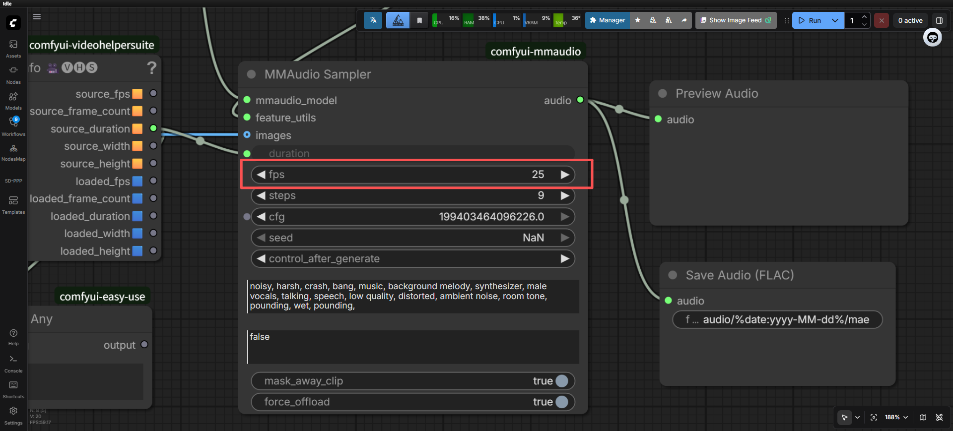The width and height of the screenshot is (953, 431).
Task: Click the 'false' text area
Action: coord(413,347)
